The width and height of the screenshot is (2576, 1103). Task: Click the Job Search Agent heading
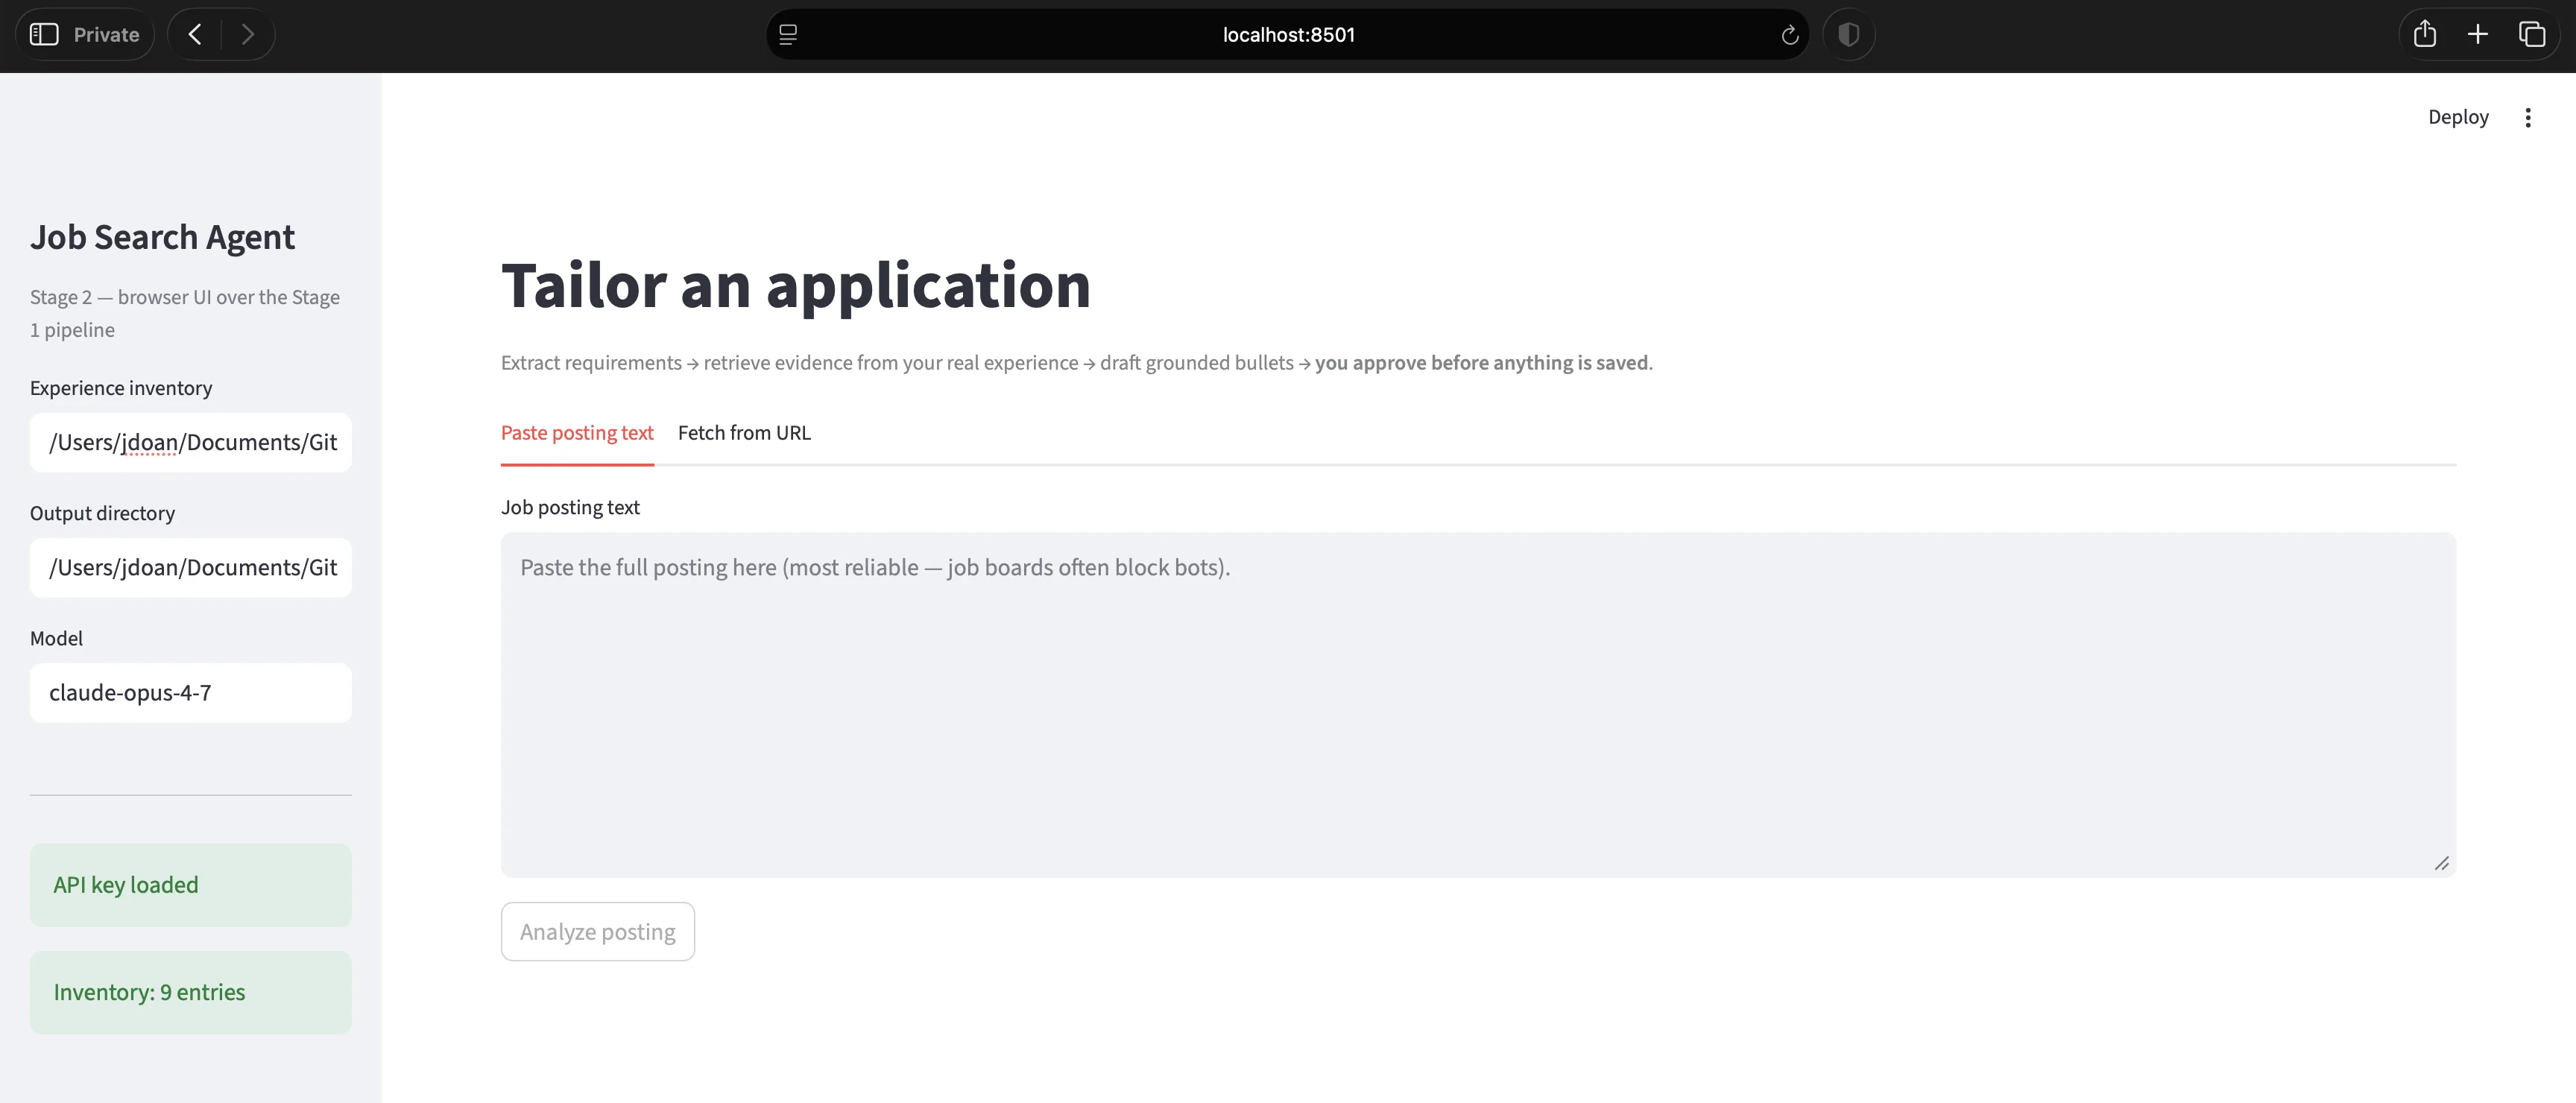point(162,237)
